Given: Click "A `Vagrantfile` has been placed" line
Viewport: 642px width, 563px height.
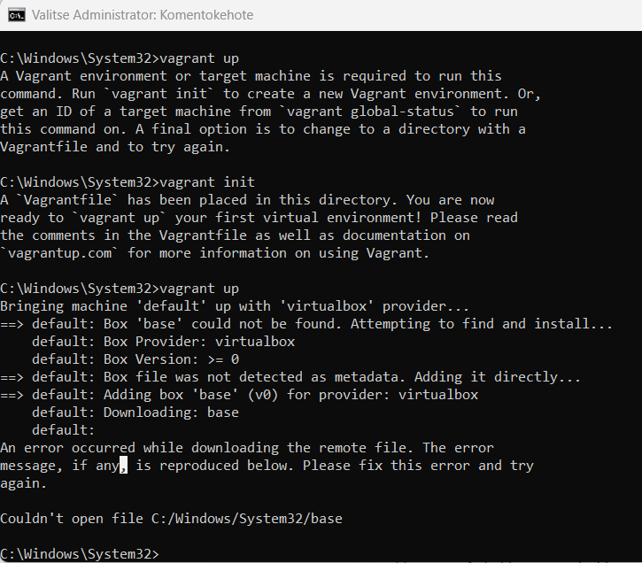Looking at the screenshot, I should point(247,200).
